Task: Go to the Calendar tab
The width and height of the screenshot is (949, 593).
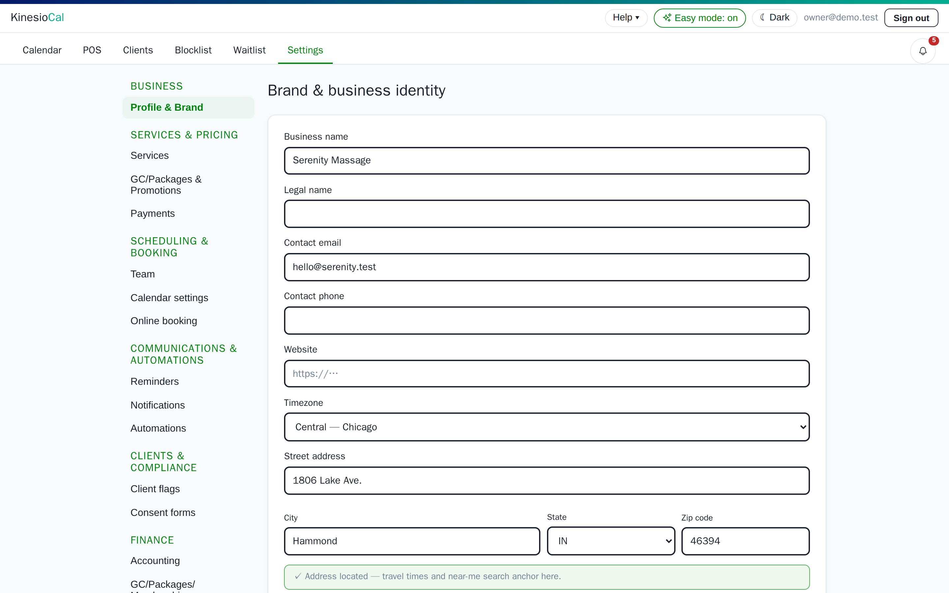Action: click(x=42, y=50)
